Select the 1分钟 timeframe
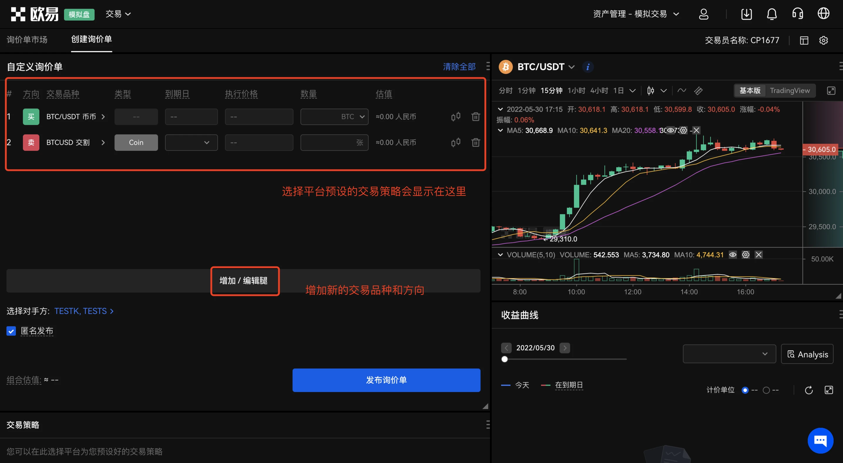Image resolution: width=843 pixels, height=463 pixels. [x=526, y=91]
